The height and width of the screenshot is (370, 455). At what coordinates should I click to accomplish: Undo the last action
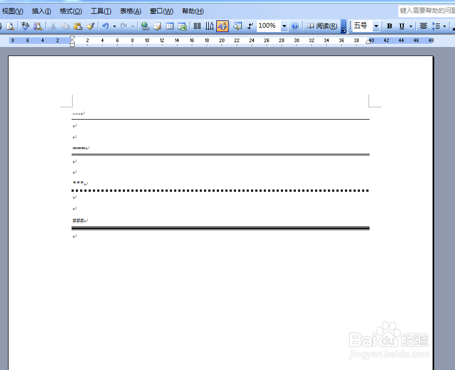[106, 26]
